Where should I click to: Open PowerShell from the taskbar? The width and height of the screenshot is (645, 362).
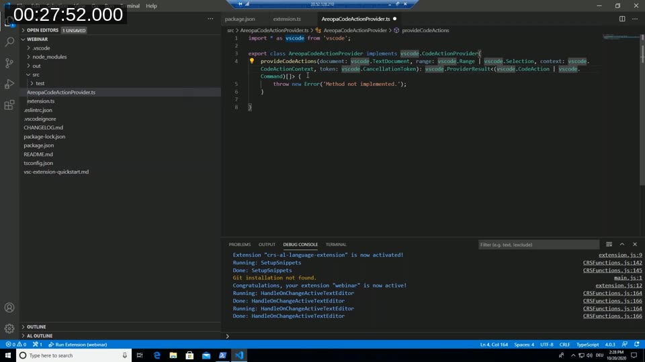pos(222,355)
